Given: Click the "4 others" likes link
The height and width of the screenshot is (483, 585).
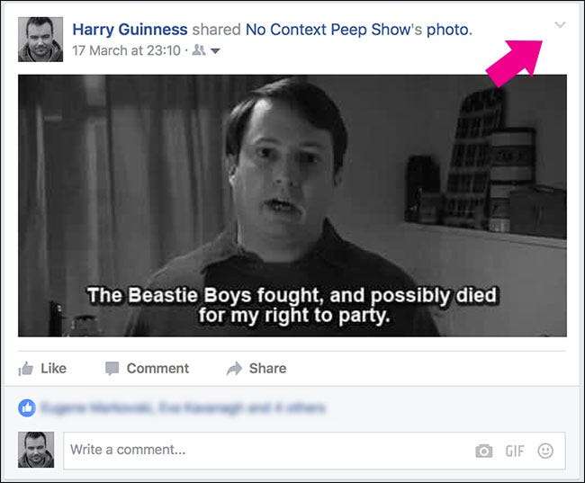Looking at the screenshot, I should pos(294,408).
